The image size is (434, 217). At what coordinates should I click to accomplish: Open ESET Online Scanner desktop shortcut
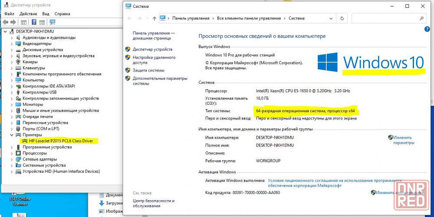(20, 198)
